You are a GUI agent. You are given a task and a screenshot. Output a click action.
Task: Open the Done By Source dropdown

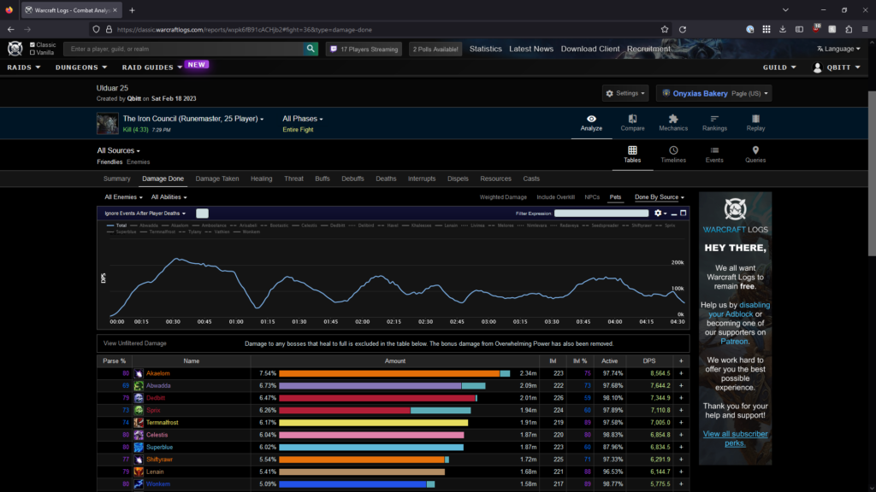click(x=659, y=197)
